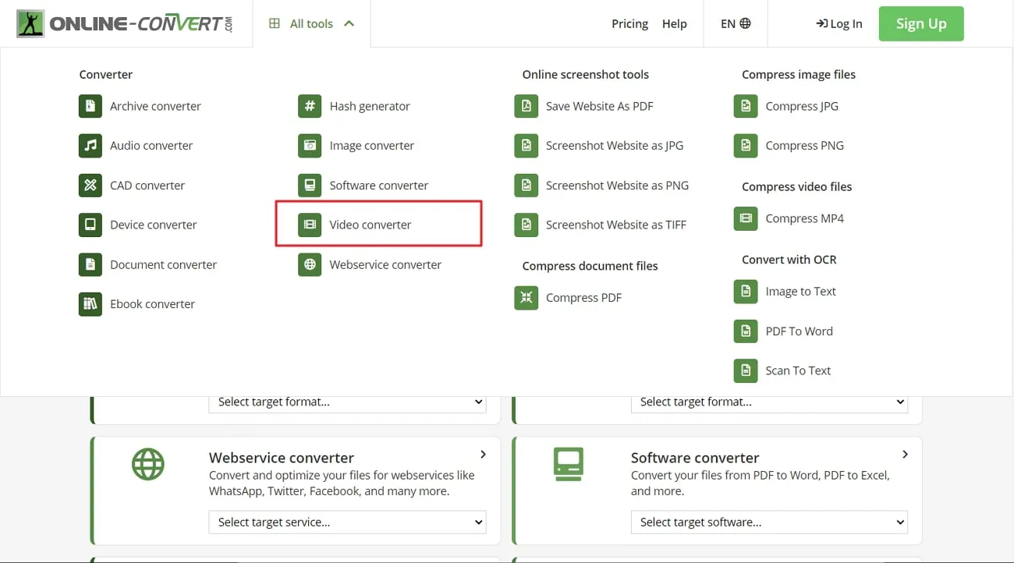Open the target software dropdown for Software converter
Viewport: 1014px width, 563px height.
click(768, 522)
